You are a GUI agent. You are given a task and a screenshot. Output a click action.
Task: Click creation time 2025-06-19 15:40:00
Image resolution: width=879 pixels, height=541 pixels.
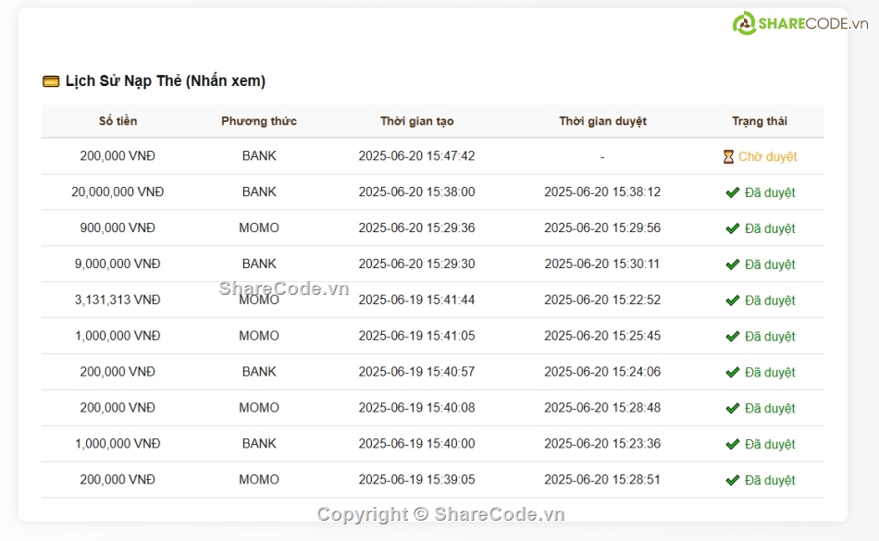pos(416,444)
